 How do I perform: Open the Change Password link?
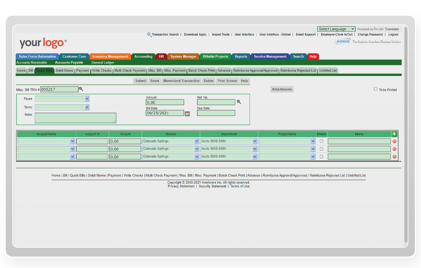click(370, 34)
